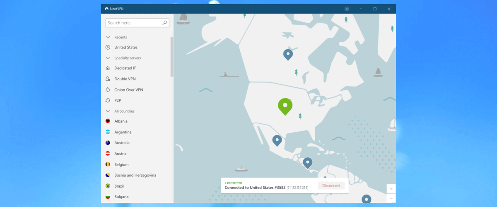Choose Albania in country list

click(x=121, y=121)
